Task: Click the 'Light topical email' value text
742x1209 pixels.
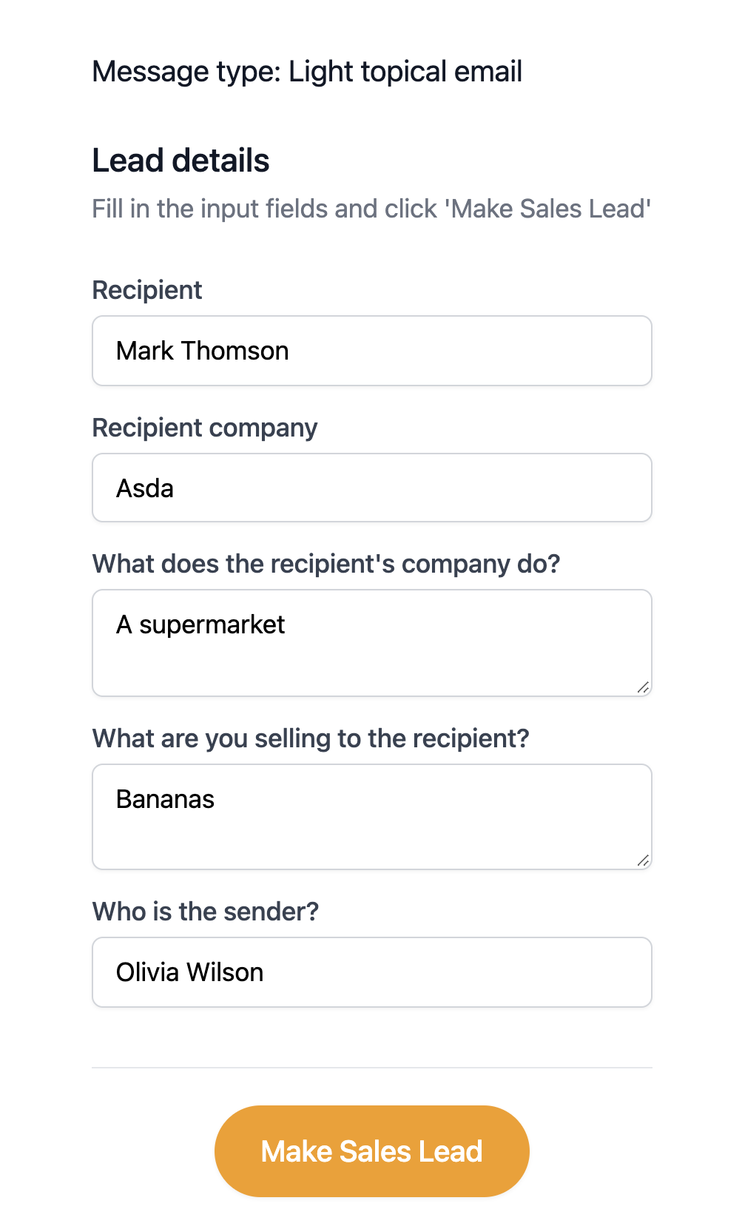Action: (405, 72)
